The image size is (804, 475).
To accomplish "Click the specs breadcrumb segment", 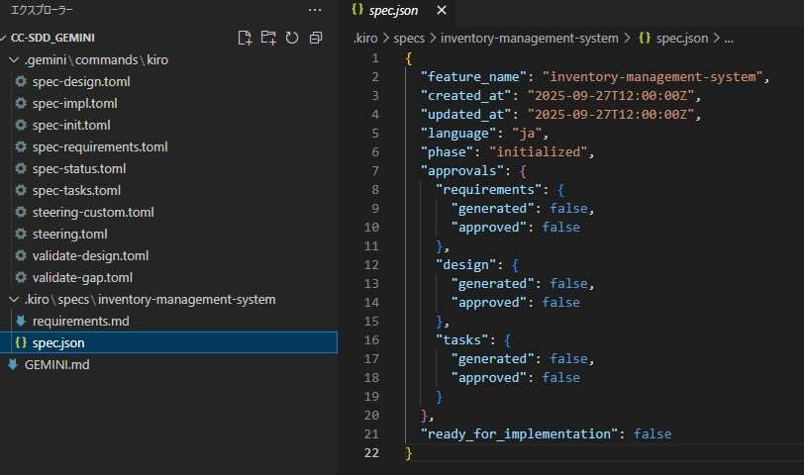I will [x=409, y=39].
